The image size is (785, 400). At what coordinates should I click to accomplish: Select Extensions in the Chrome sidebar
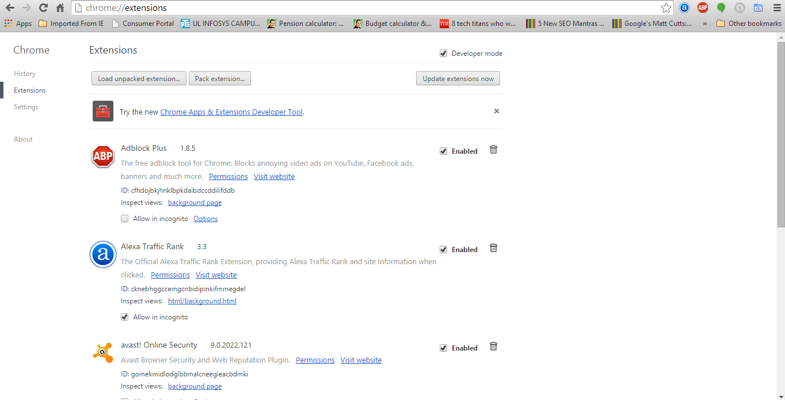30,90
